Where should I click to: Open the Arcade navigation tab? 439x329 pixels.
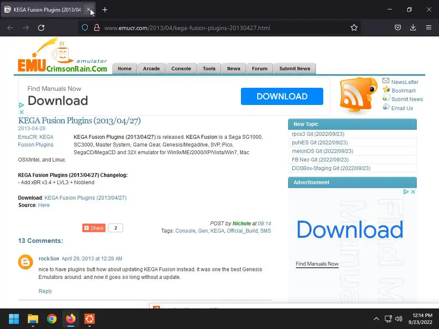(151, 69)
